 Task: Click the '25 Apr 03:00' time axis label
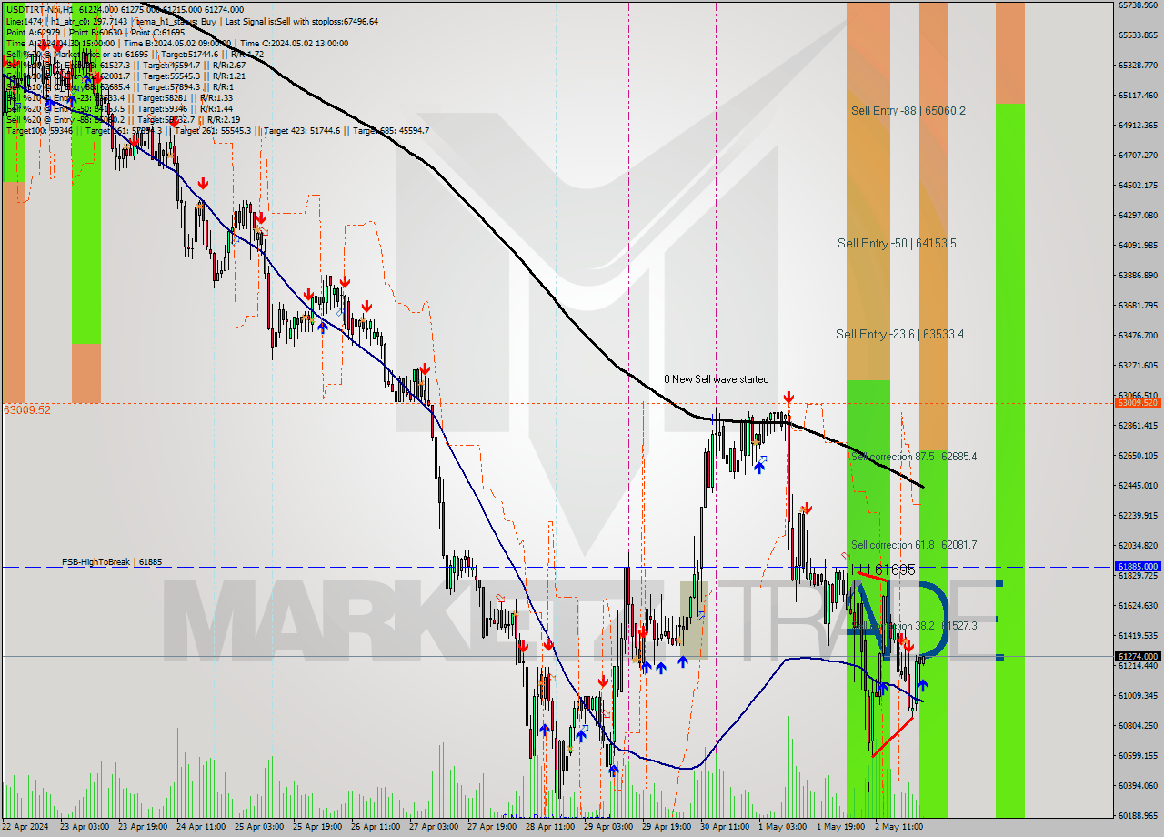[259, 827]
